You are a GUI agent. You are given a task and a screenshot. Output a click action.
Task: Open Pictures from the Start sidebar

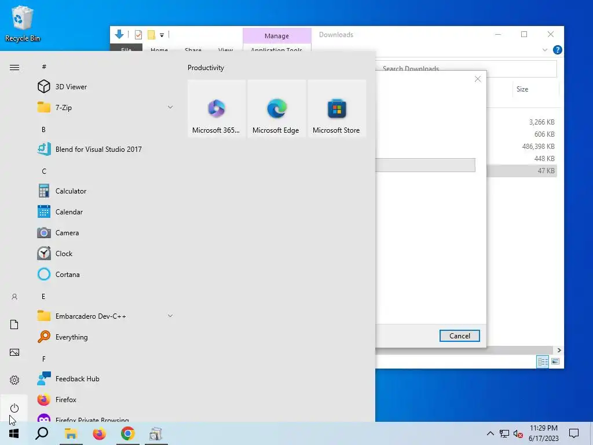coord(14,352)
